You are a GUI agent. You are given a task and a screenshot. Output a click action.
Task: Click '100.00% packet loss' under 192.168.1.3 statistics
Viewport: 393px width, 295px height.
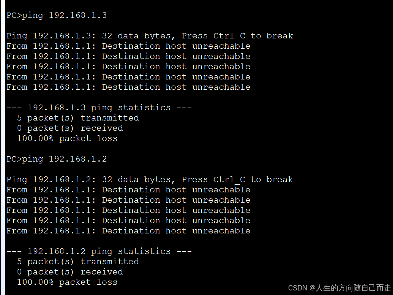tap(67, 138)
